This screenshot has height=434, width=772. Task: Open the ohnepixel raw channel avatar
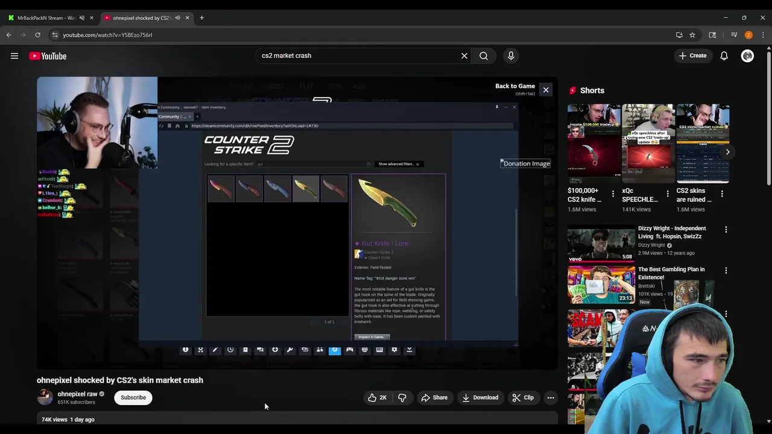pyautogui.click(x=45, y=397)
